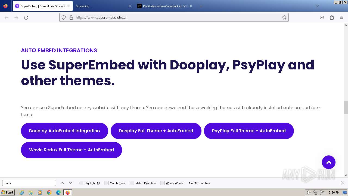Open the network tray icon
348x196 pixels.
(x=316, y=192)
